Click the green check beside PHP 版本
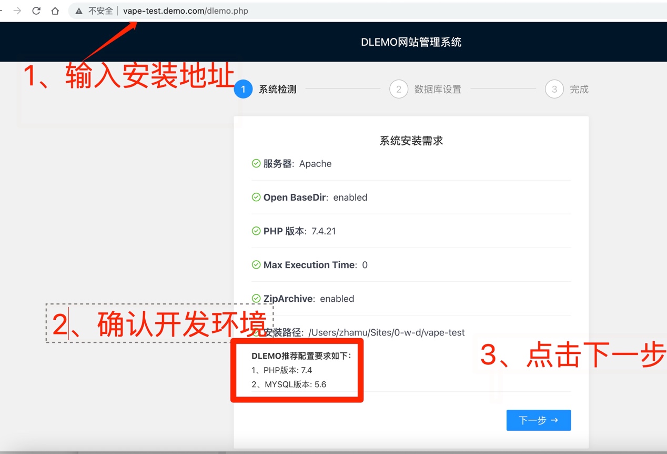 (x=256, y=231)
